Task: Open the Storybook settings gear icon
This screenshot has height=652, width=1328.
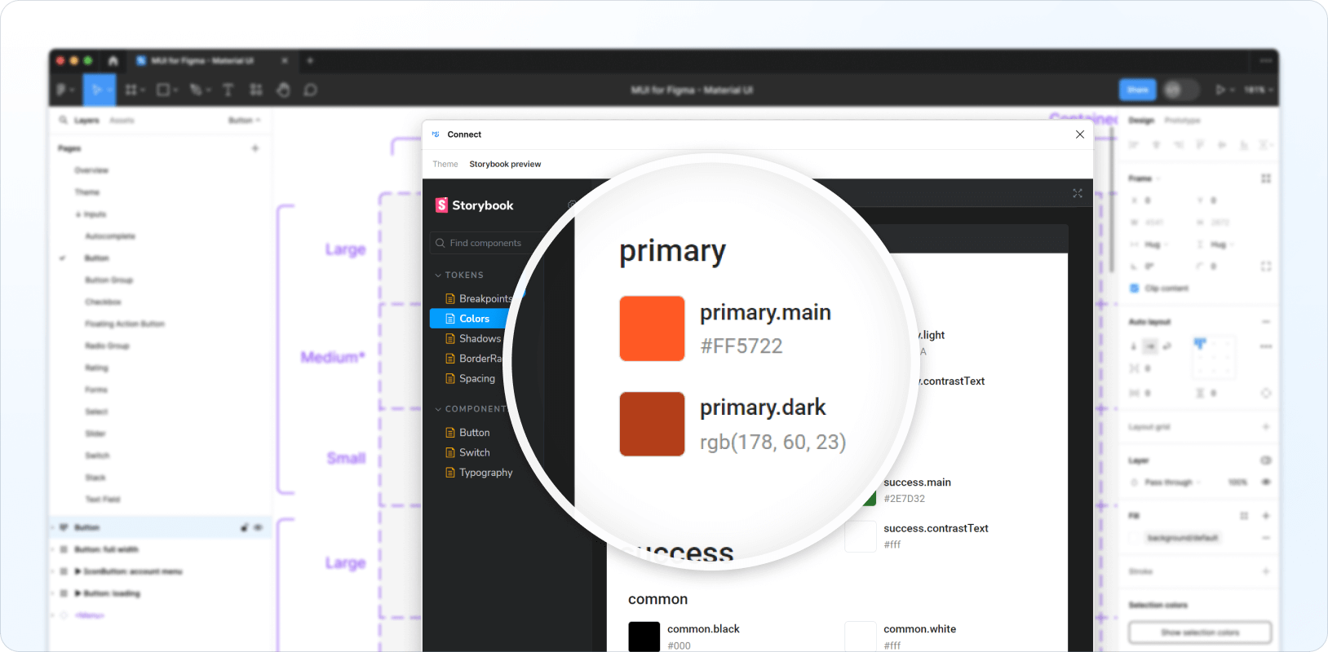Action: pyautogui.click(x=572, y=205)
